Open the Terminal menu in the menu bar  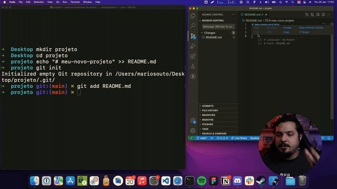tap(75, 2)
